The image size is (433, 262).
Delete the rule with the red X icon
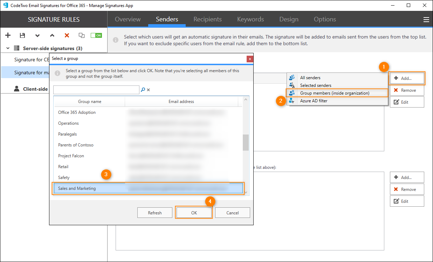[x=67, y=35]
